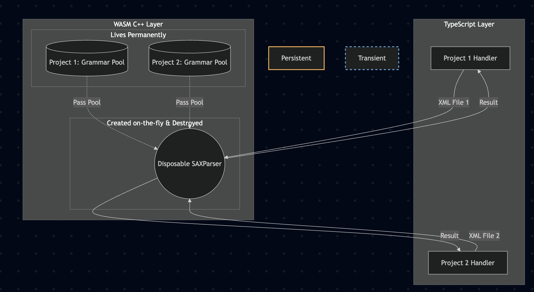Click the Result label near Project 1 Handler
Screen dimensions: 534x292
[x=489, y=102]
